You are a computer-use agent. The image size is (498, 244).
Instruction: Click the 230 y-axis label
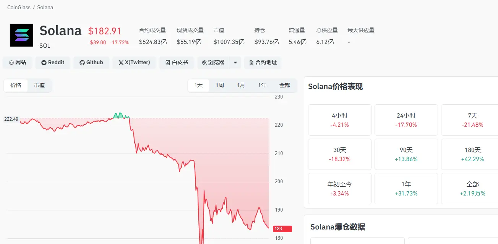279,97
